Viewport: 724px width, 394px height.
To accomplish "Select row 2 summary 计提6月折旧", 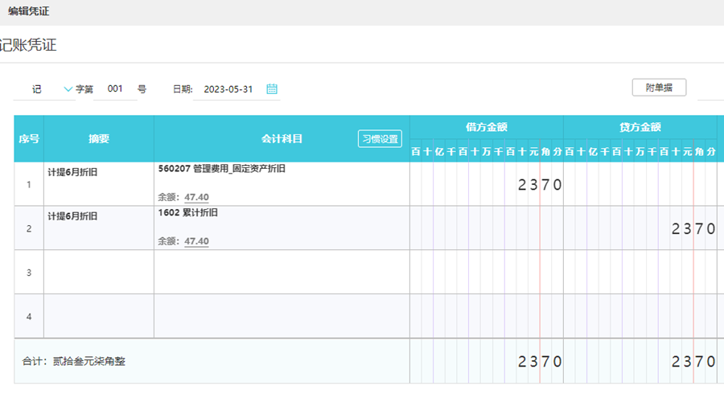I will [x=72, y=216].
